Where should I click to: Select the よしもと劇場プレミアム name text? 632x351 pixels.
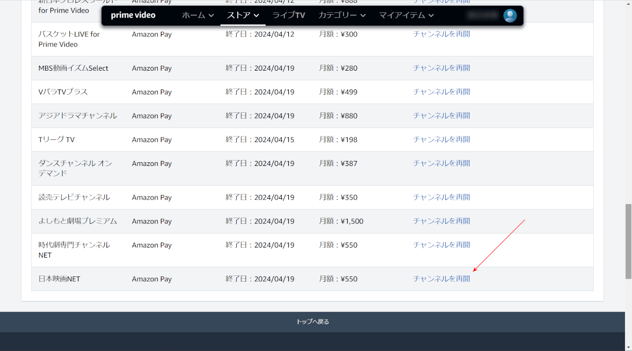pos(78,221)
